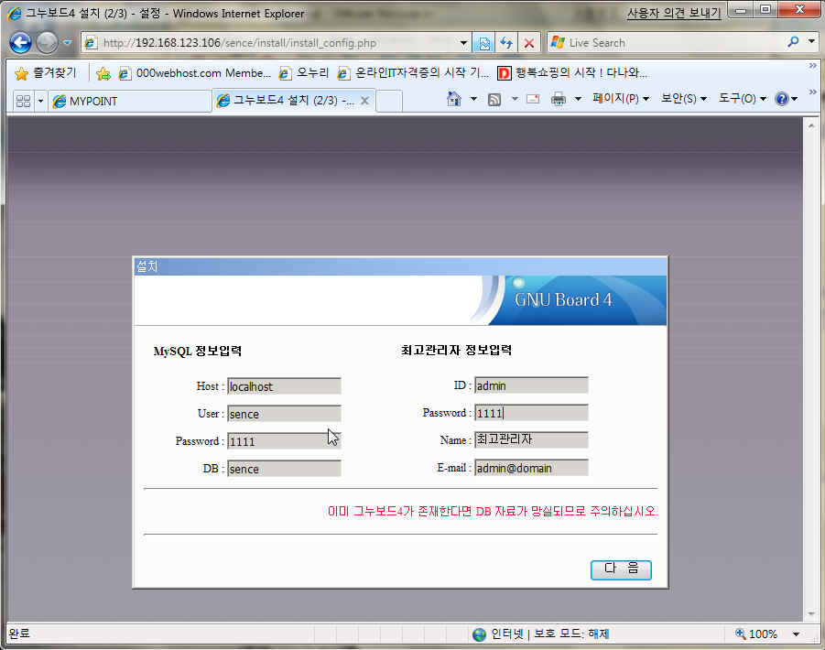
Task: Expand the address bar history dropdown
Action: [x=463, y=43]
